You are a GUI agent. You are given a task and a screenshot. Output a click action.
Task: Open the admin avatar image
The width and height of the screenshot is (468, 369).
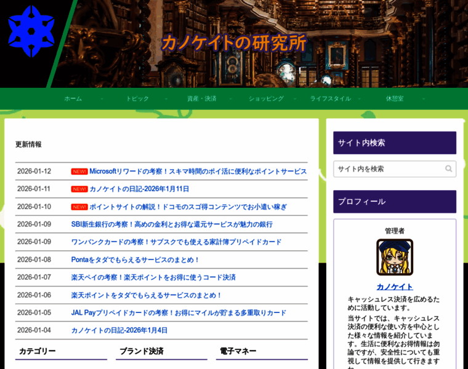pyautogui.click(x=395, y=257)
